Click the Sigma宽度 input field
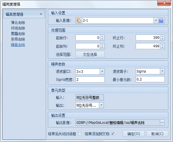173x142 pixels. click(90, 79)
